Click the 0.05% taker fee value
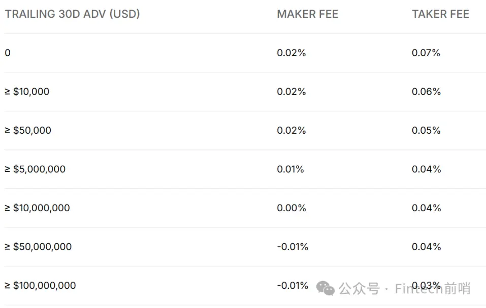Screen dimensions: 486x308 426,130
